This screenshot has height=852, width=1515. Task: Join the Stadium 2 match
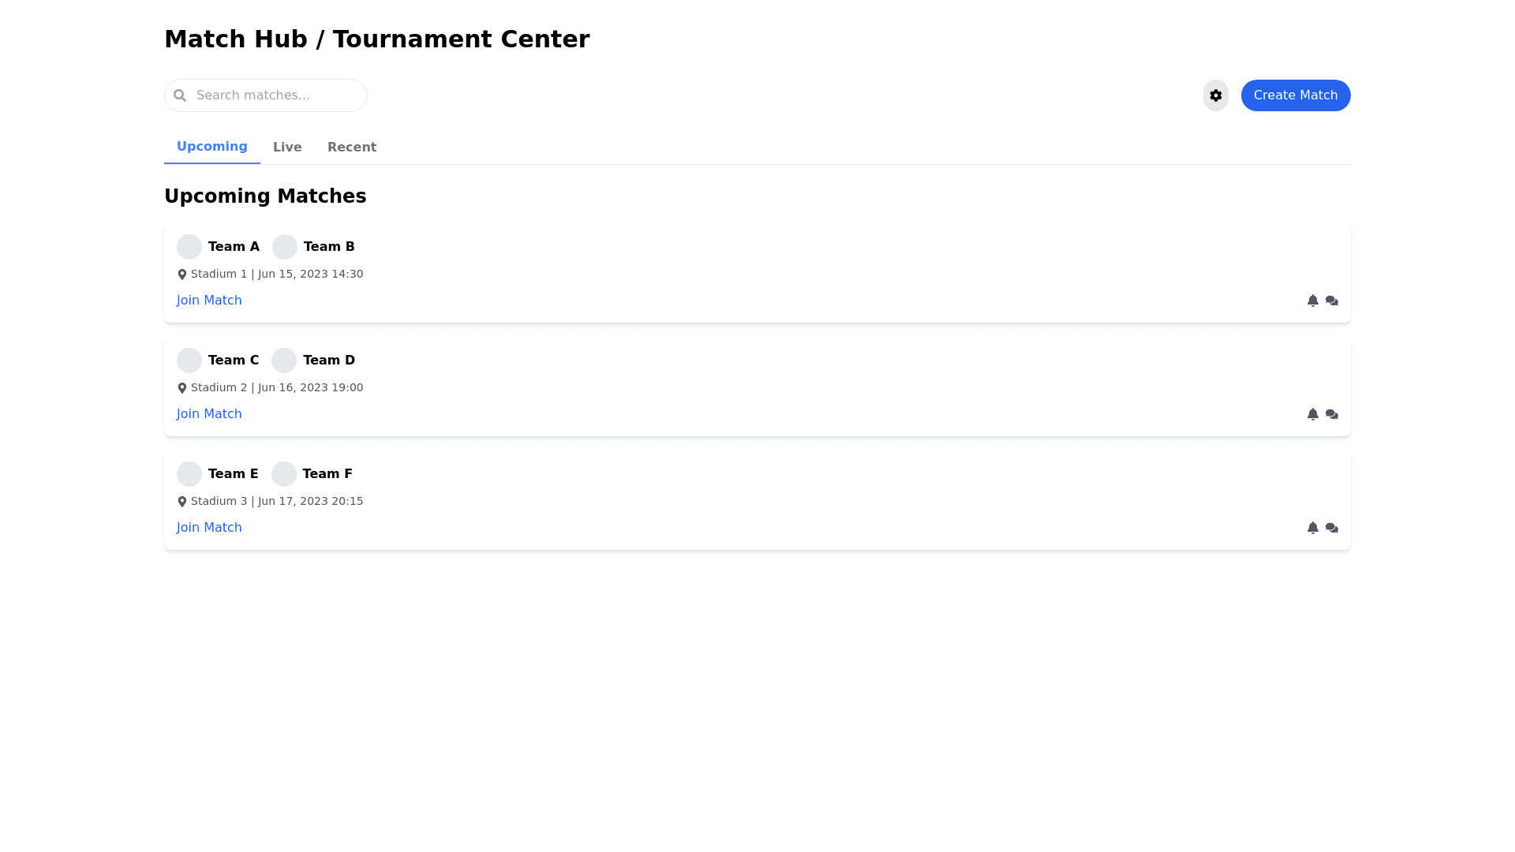[x=209, y=414]
